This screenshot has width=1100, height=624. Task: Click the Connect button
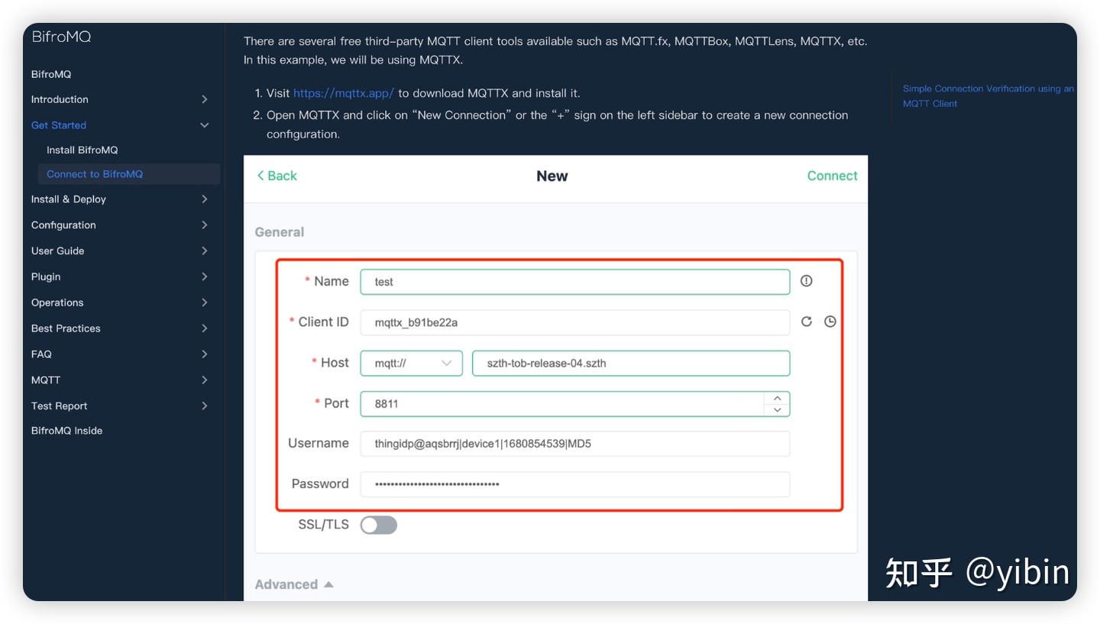pyautogui.click(x=831, y=176)
